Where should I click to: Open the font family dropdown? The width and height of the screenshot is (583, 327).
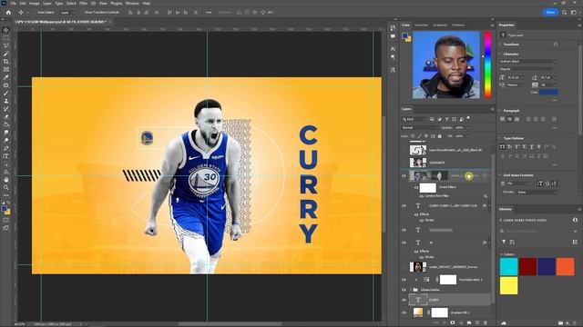pyautogui.click(x=528, y=61)
